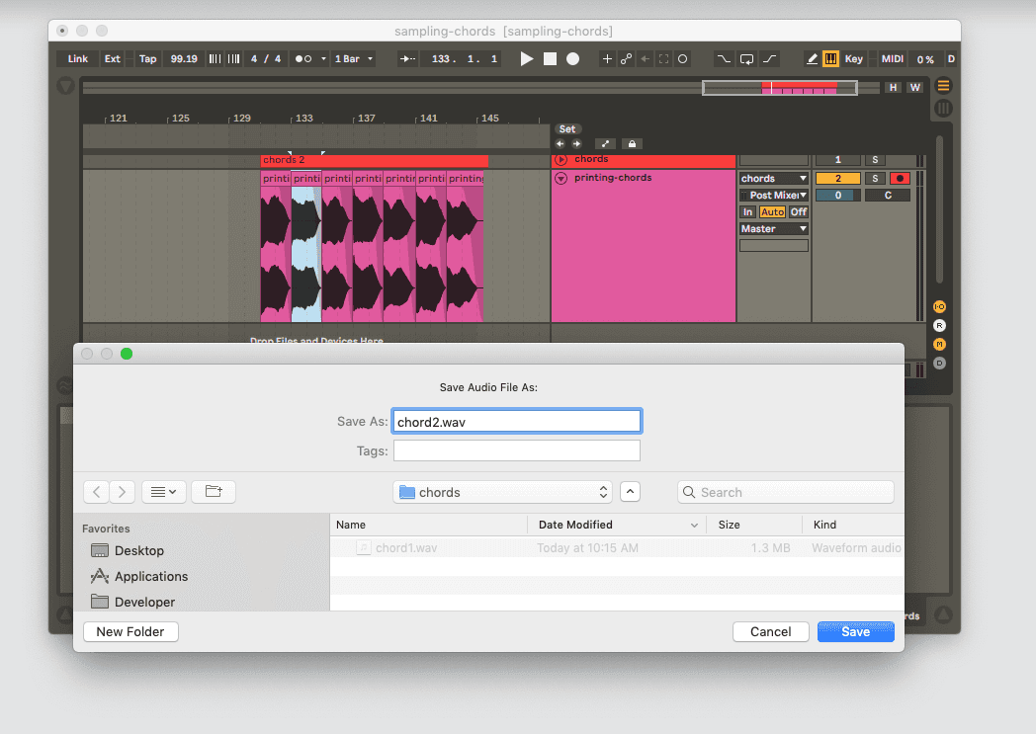Open the chords folder location dropdown
Image resolution: width=1036 pixels, height=734 pixels.
502,491
